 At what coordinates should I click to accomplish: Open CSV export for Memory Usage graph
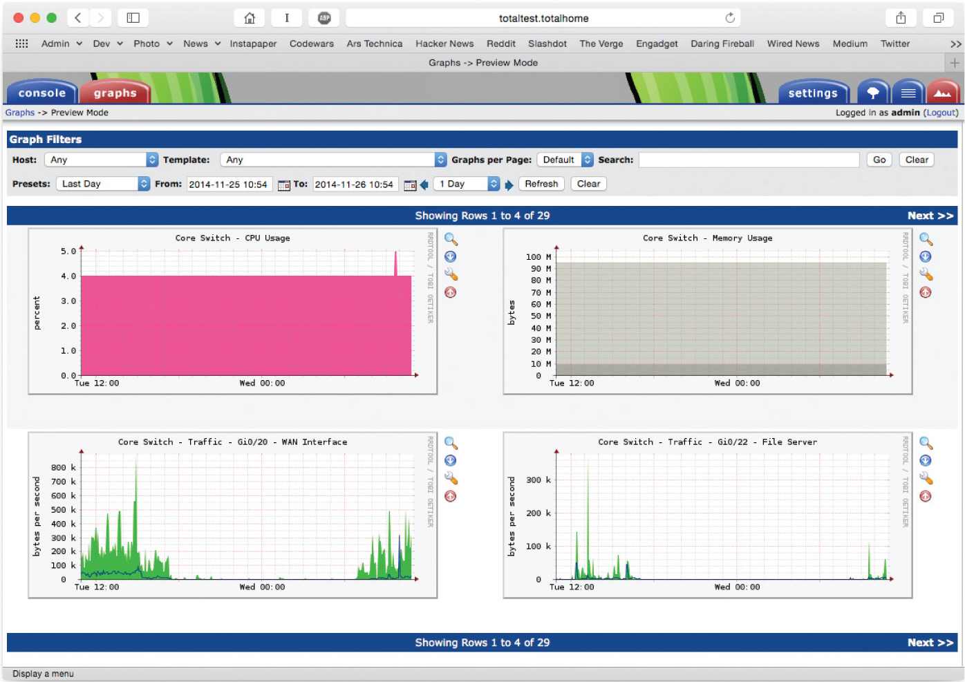(x=926, y=257)
